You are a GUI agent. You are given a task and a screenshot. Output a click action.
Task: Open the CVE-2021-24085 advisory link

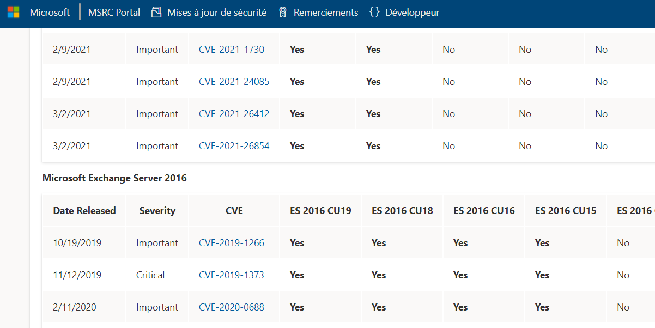click(234, 82)
